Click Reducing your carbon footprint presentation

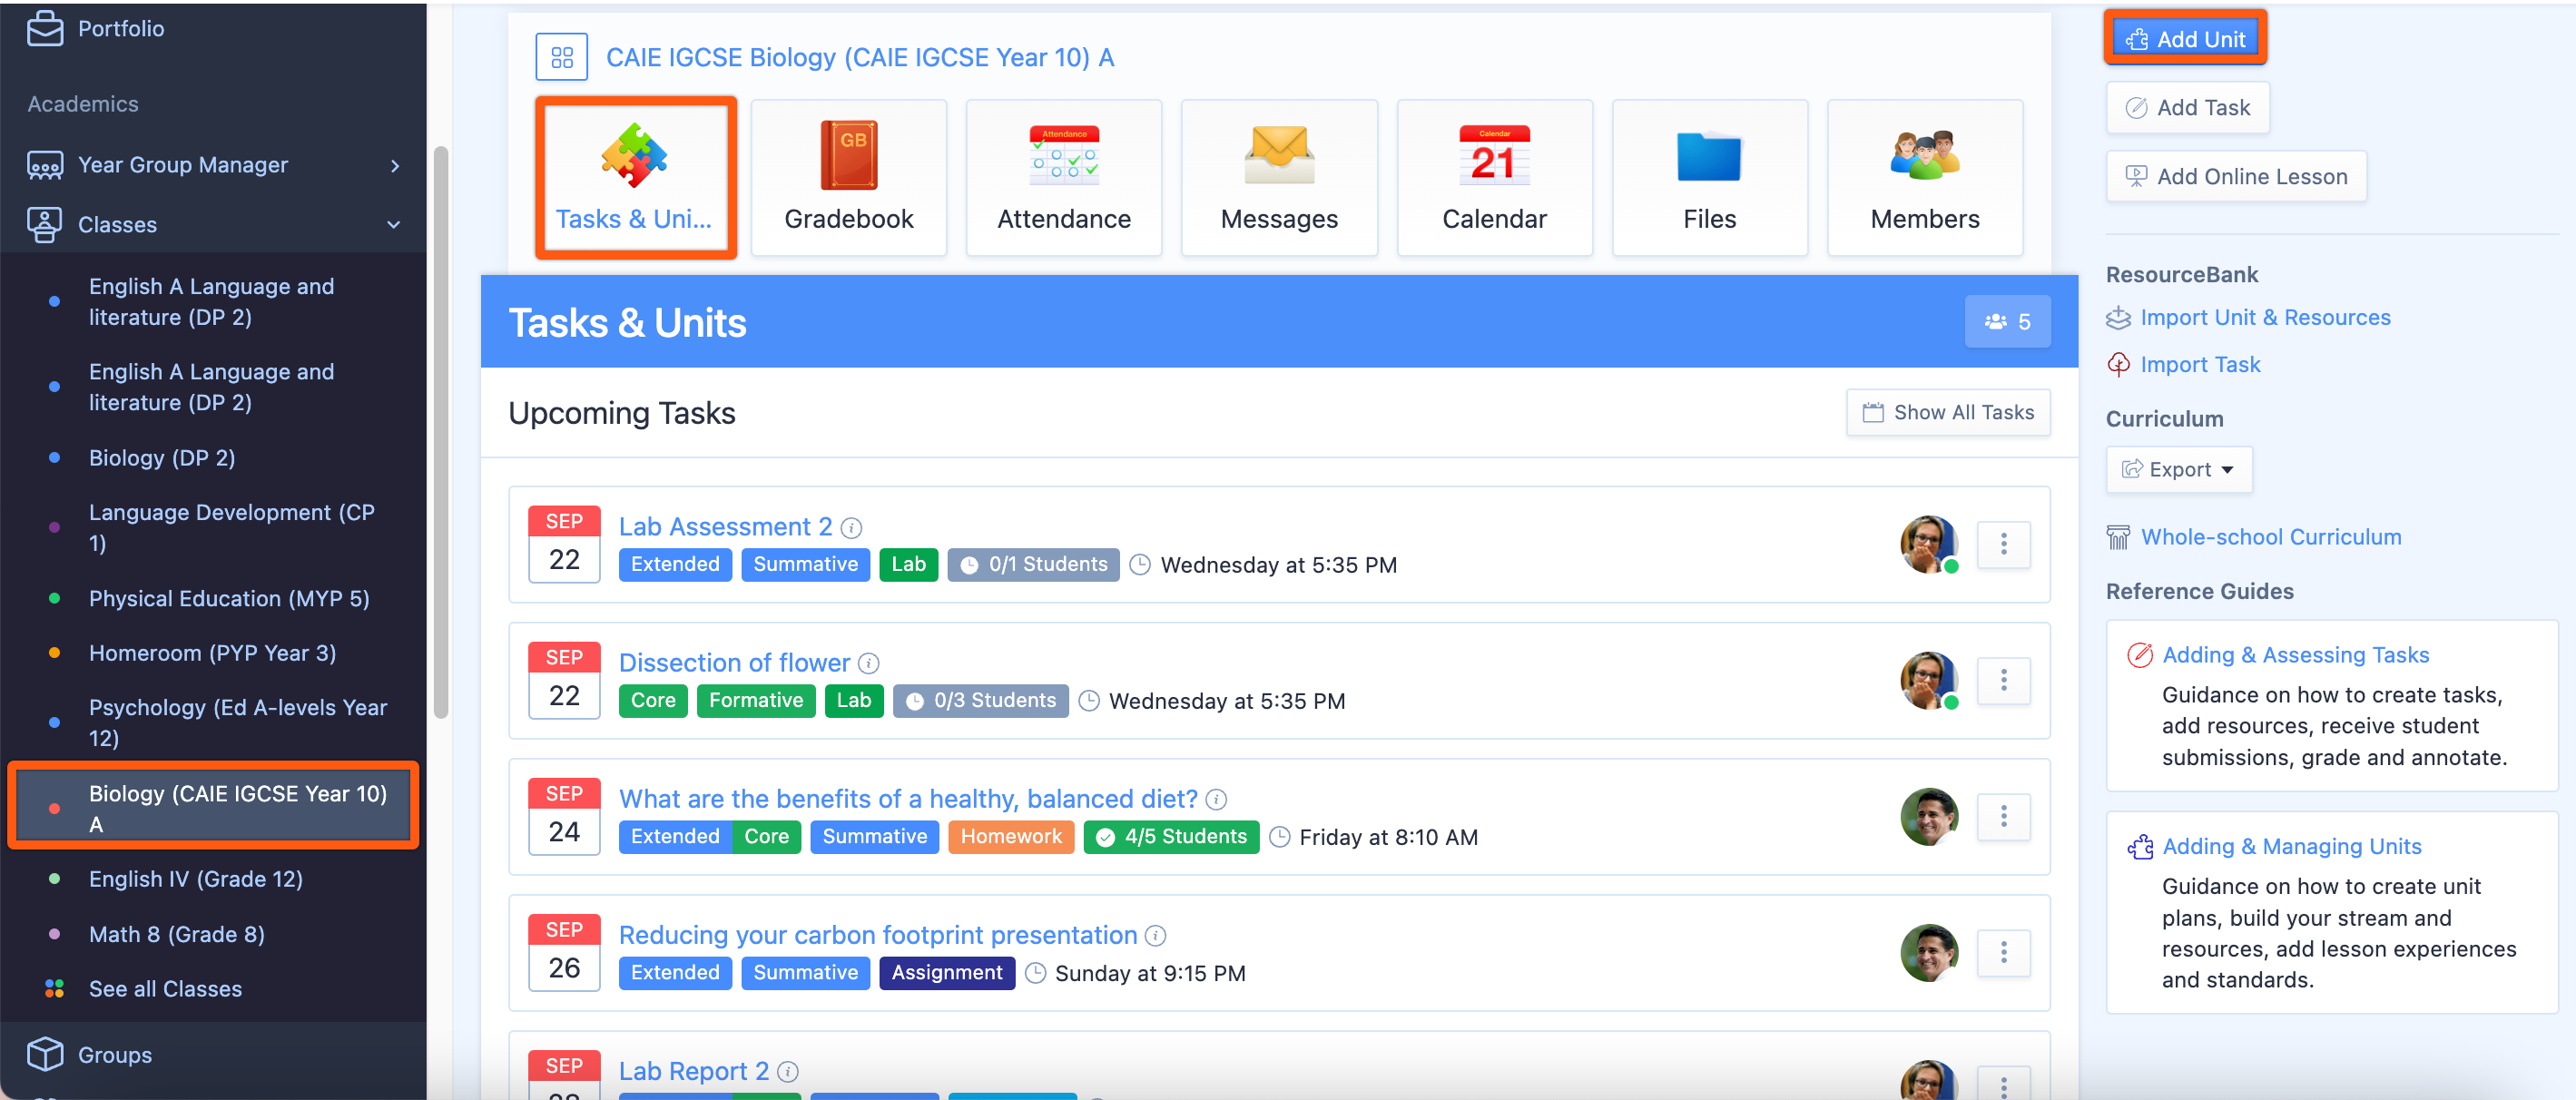(x=877, y=935)
